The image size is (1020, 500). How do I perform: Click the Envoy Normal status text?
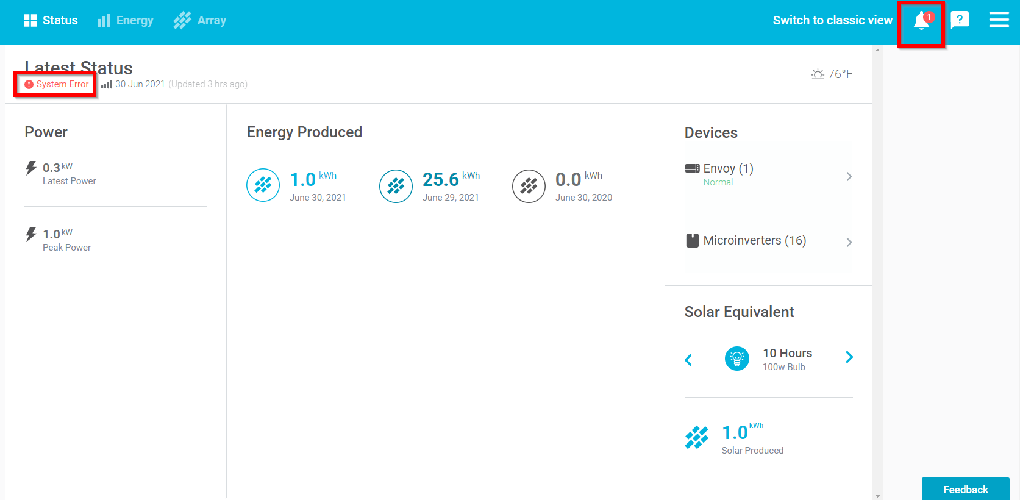(x=718, y=182)
